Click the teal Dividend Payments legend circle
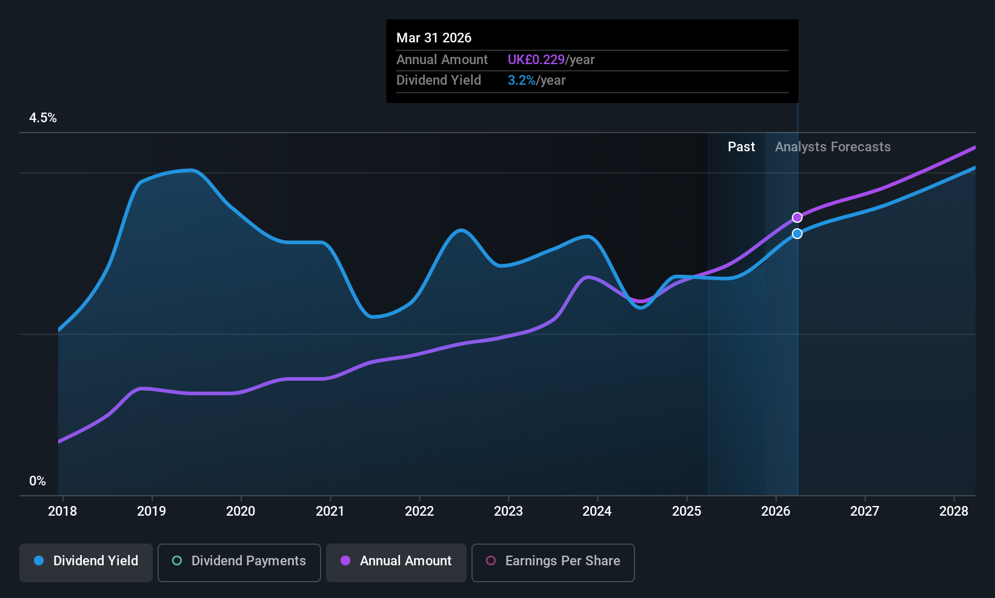Image resolution: width=995 pixels, height=598 pixels. click(177, 560)
